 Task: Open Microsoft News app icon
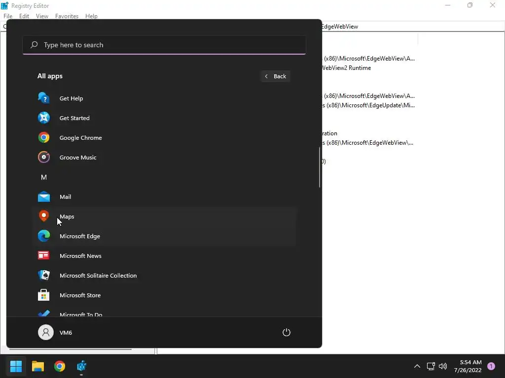(44, 255)
